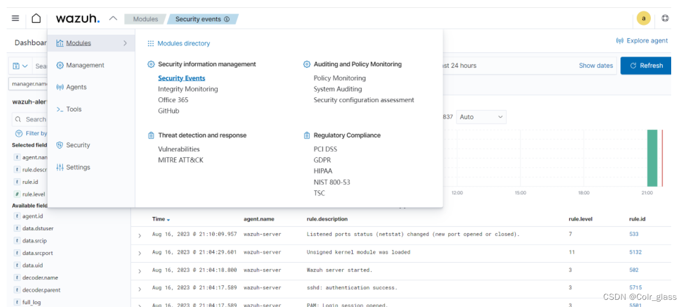Show info icon next to Security events

[x=227, y=19]
